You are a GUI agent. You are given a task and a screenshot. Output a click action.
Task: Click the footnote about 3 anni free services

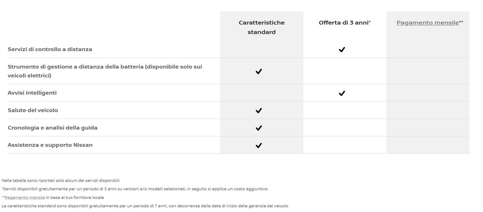pyautogui.click(x=135, y=189)
